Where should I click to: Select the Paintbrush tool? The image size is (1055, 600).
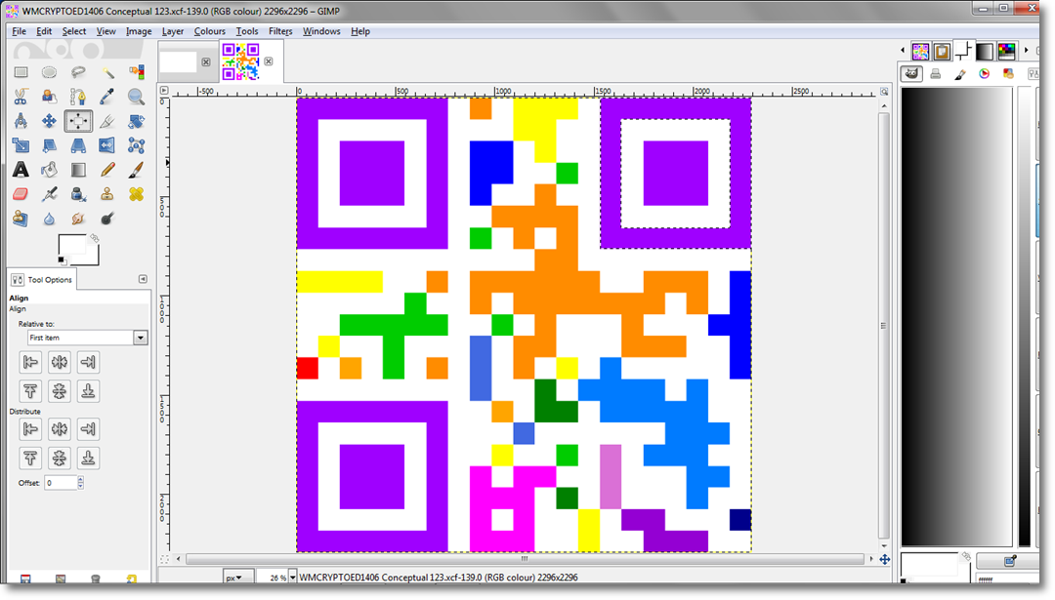[x=136, y=170]
